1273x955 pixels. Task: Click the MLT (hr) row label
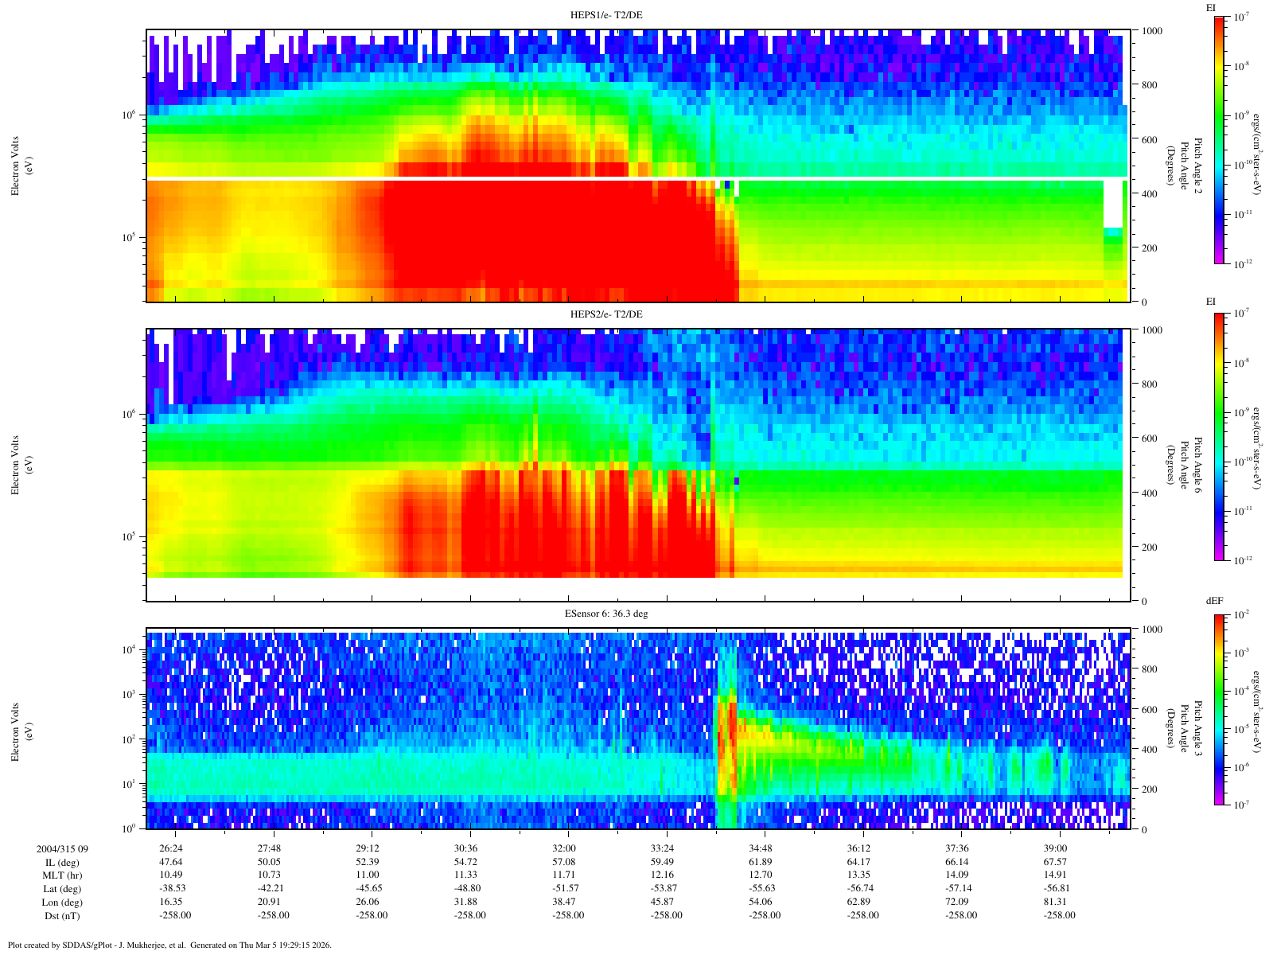click(x=62, y=875)
